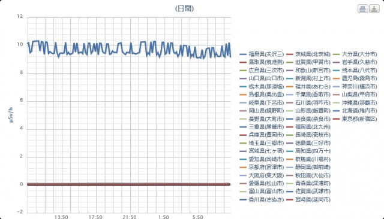Click the print chart icon
This screenshot has height=219, width=384.
tap(362, 9)
